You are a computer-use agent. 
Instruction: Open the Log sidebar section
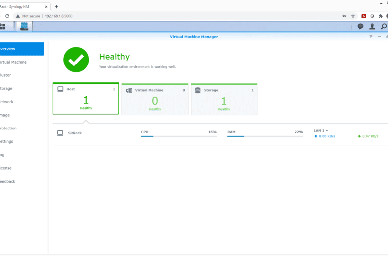(x=22, y=155)
